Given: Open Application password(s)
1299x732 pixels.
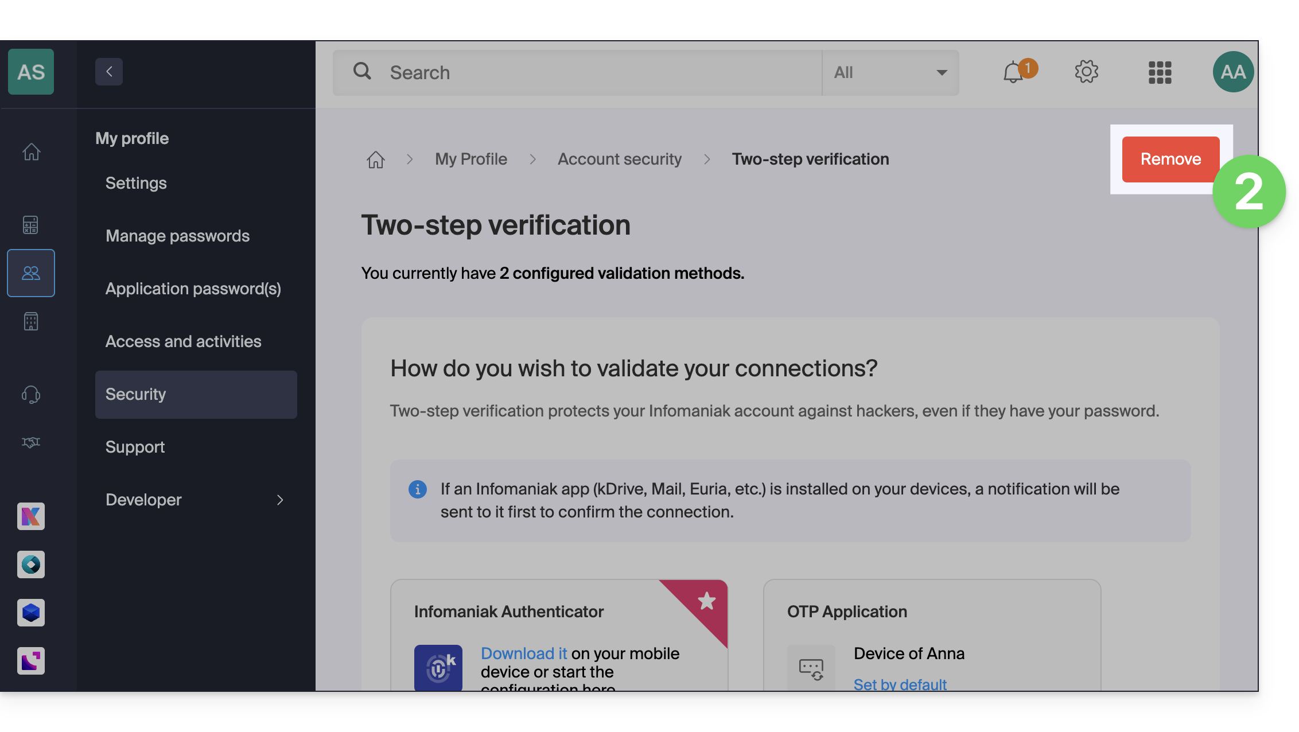Looking at the screenshot, I should pos(193,289).
